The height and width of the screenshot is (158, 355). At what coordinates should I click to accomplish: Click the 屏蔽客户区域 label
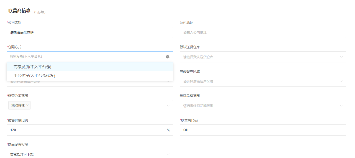pos(190,72)
